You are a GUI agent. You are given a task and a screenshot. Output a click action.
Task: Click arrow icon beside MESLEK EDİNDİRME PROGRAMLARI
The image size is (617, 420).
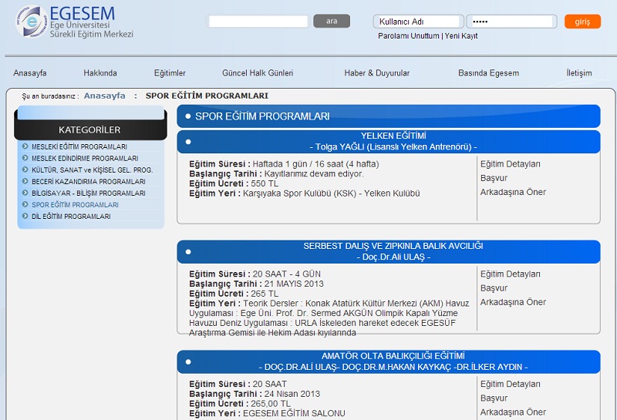[25, 158]
